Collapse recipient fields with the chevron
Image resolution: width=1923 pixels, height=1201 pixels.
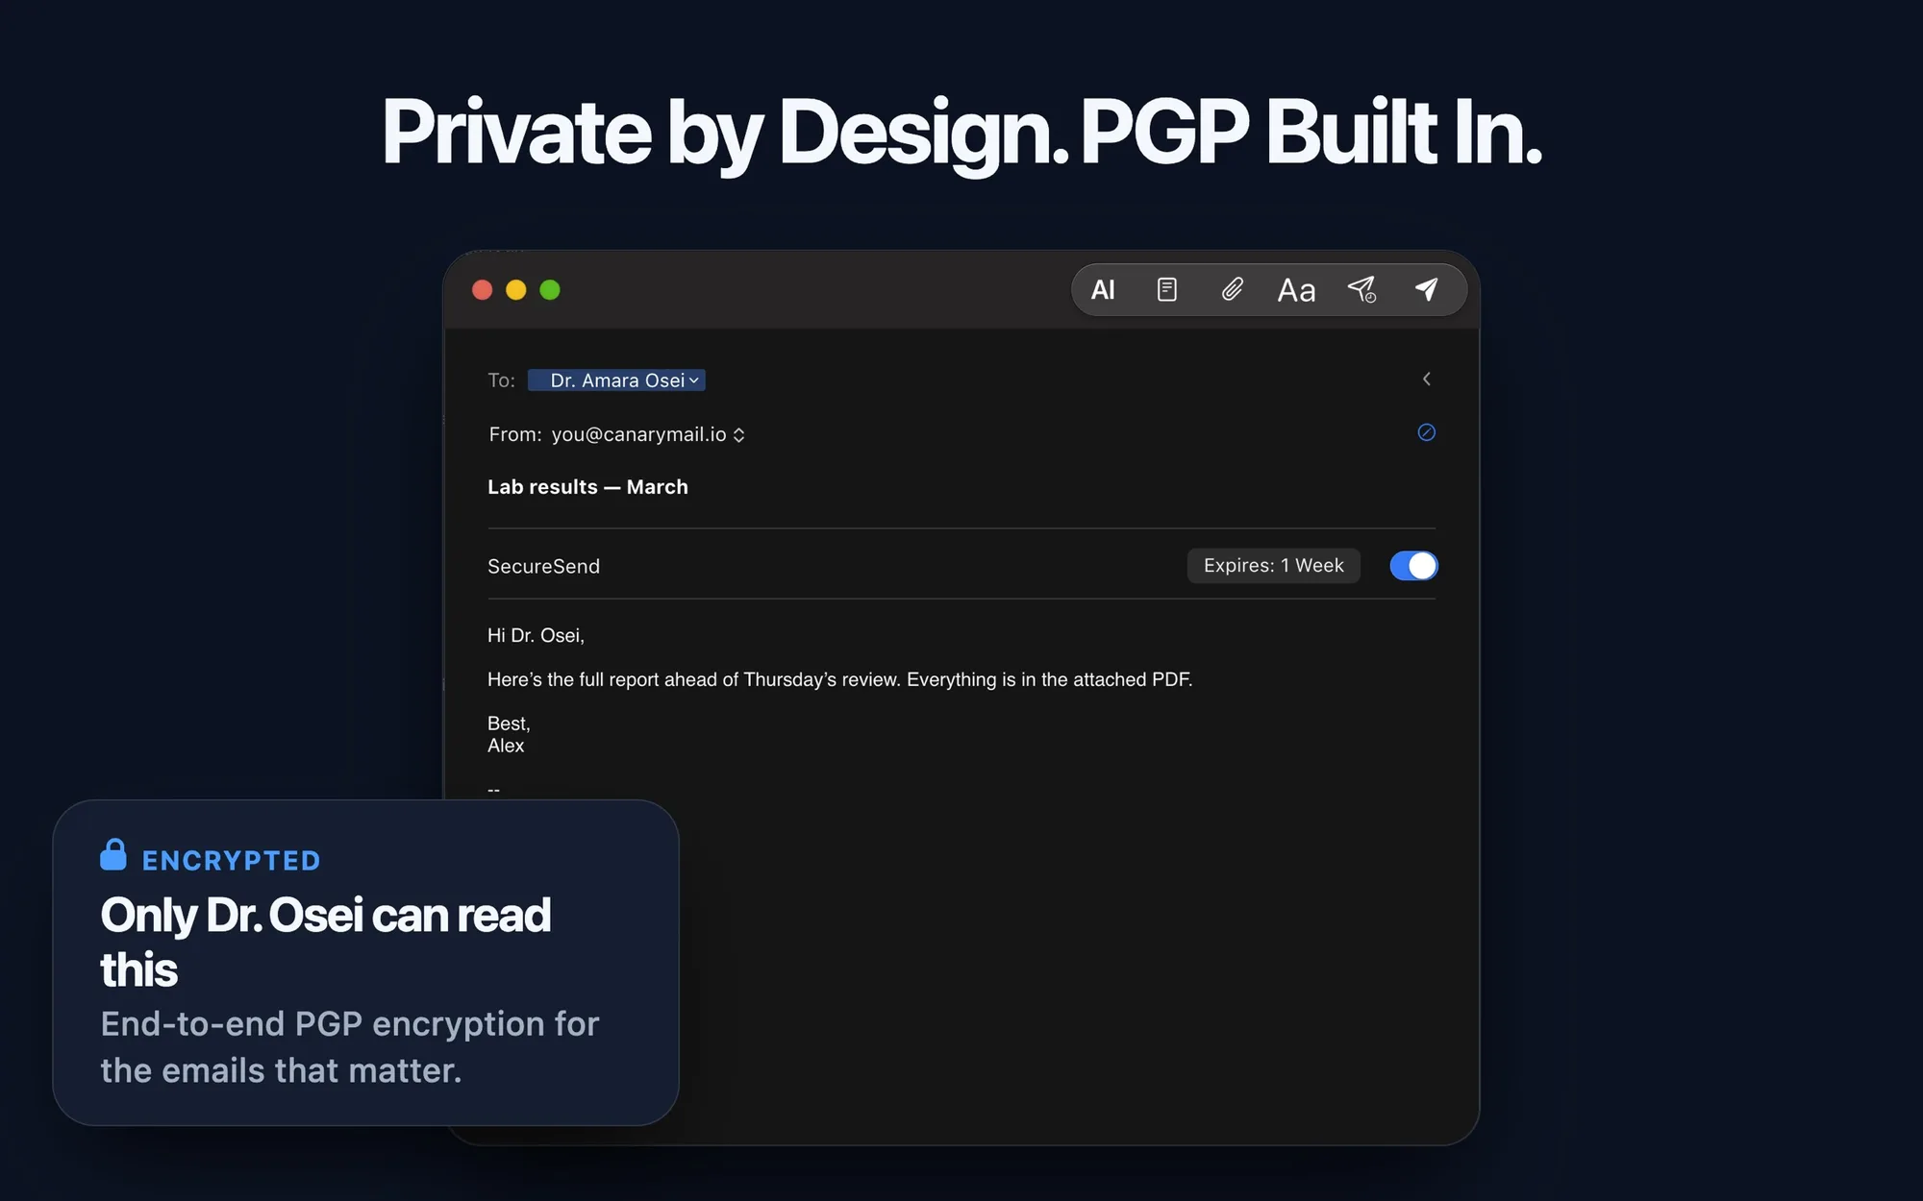pos(1427,379)
